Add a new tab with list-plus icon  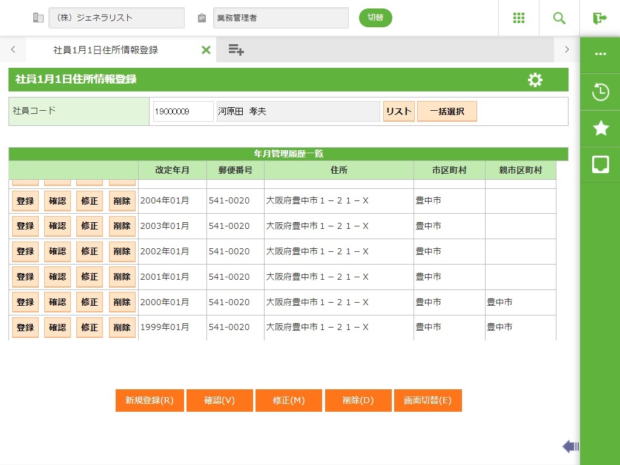pos(236,50)
